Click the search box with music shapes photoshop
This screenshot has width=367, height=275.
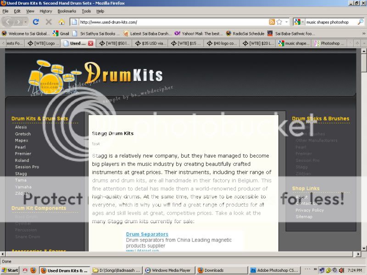pyautogui.click(x=331, y=22)
